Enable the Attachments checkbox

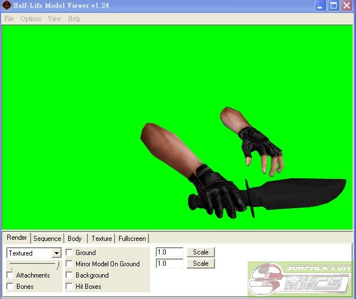(x=10, y=275)
